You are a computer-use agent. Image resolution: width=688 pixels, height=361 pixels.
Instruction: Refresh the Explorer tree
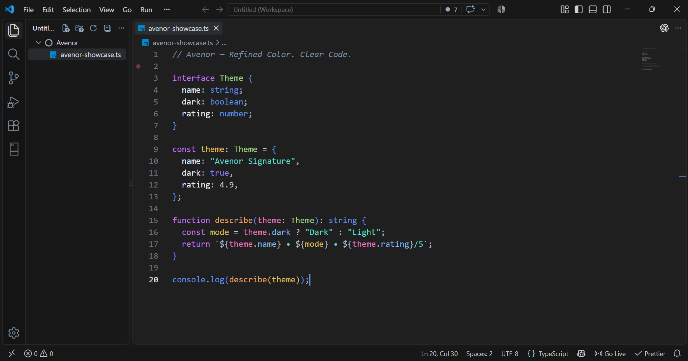[x=93, y=28]
